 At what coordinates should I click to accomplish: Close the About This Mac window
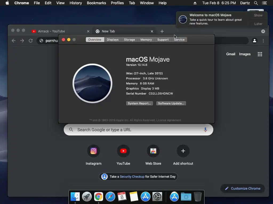[63, 40]
